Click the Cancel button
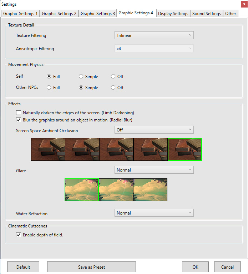This screenshot has height=274, width=248. (227, 267)
